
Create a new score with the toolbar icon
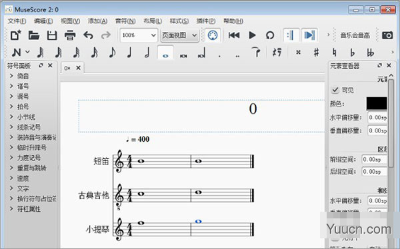coord(15,35)
